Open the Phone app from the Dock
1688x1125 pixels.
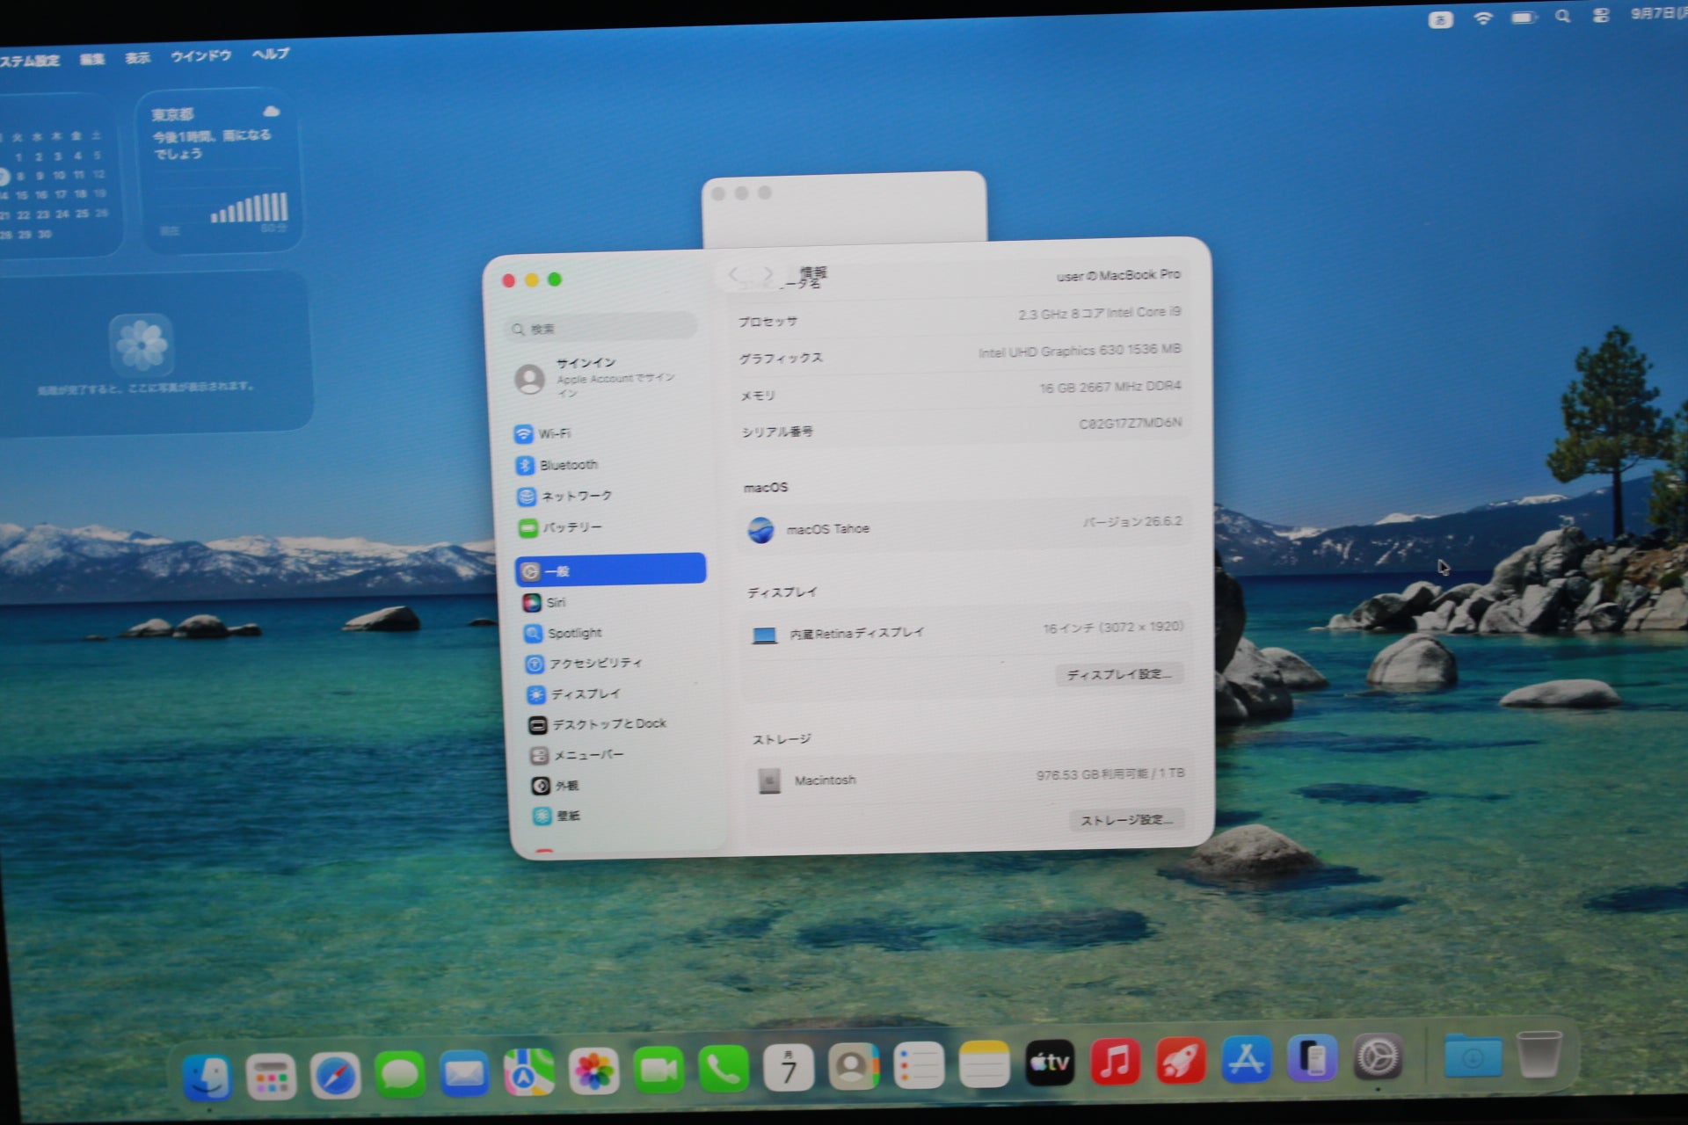point(724,1069)
